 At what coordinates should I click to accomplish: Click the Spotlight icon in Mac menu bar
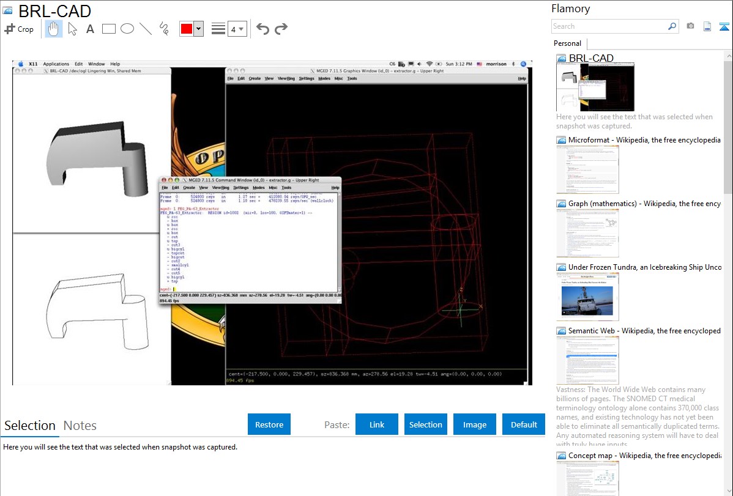click(524, 64)
